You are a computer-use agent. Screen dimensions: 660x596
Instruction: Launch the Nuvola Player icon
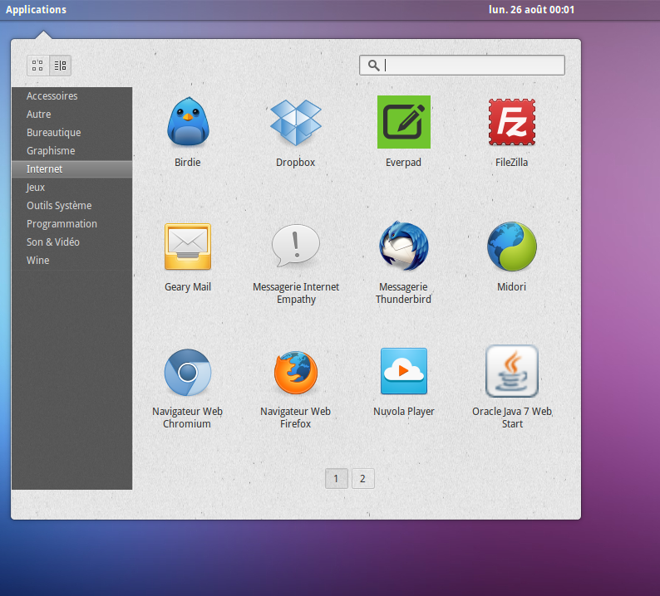tap(404, 371)
